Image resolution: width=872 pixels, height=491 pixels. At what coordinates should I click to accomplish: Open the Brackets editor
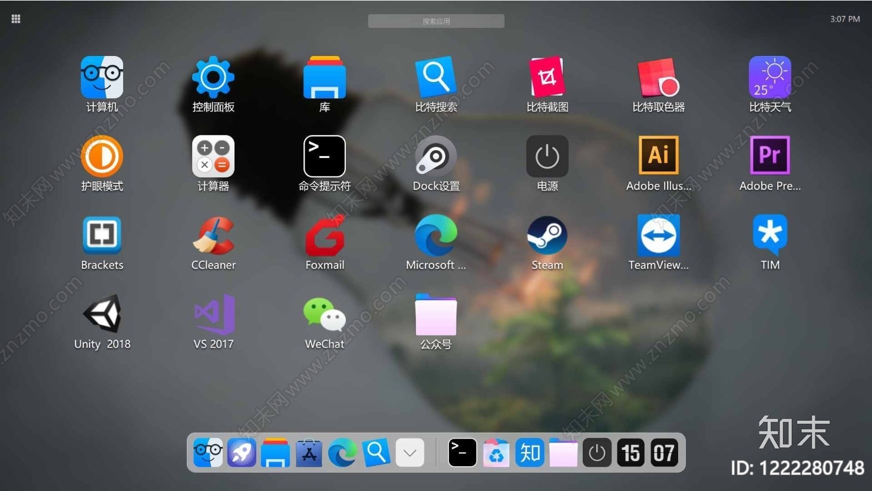coord(102,235)
